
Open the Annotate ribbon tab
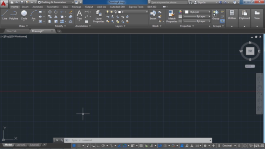38,7
